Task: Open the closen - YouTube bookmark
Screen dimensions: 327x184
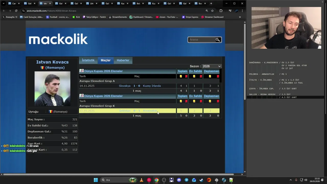Action: 167,17
